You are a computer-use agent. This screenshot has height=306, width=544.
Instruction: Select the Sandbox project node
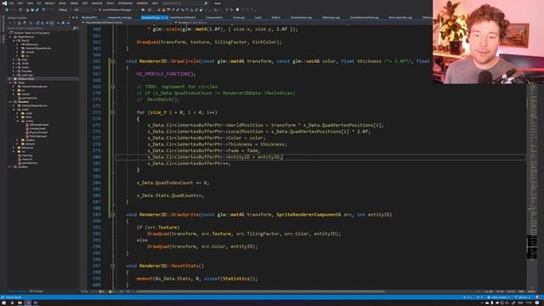pyautogui.click(x=23, y=167)
